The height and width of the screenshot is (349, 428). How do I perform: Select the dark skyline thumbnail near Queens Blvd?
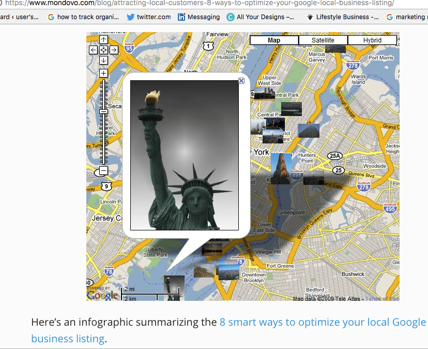(x=314, y=178)
